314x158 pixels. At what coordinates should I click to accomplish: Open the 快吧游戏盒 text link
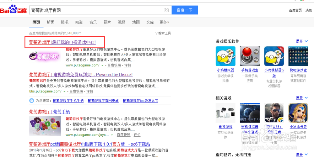click(x=298, y=70)
